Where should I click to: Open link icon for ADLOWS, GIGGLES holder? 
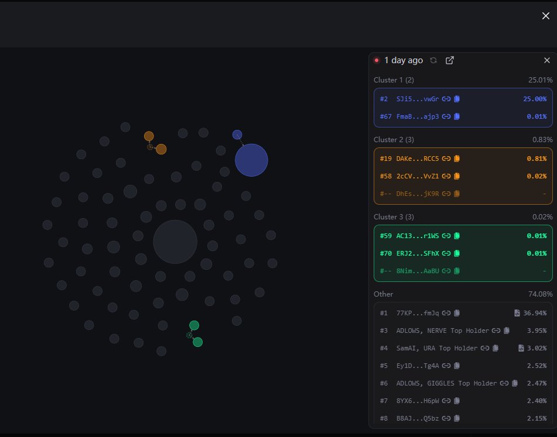[x=504, y=383]
